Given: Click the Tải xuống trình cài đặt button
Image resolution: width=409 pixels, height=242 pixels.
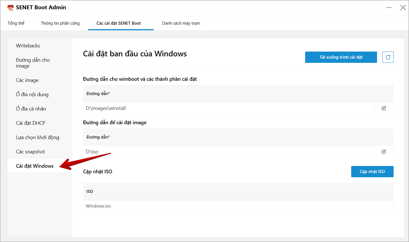Looking at the screenshot, I should point(341,57).
